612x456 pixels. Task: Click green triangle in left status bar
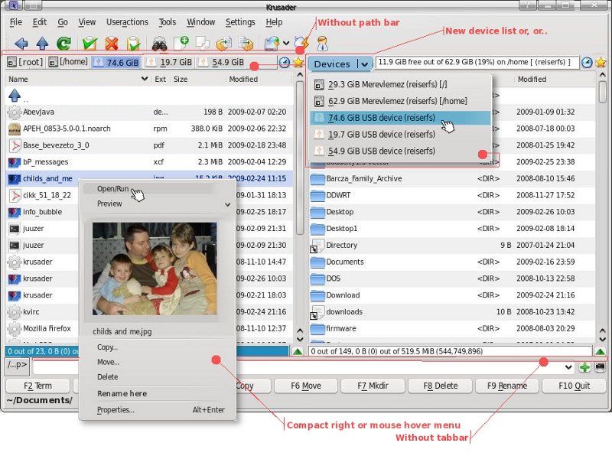pos(298,351)
